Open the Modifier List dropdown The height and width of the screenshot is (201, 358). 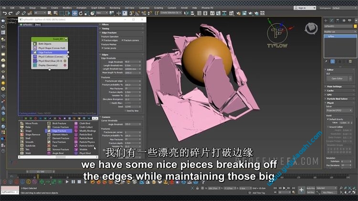pos(338,31)
